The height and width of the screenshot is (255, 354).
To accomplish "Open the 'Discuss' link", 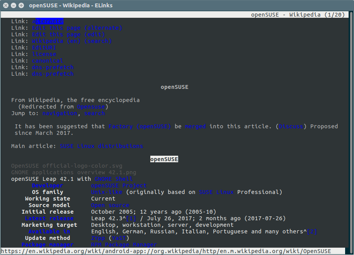I will [291, 126].
